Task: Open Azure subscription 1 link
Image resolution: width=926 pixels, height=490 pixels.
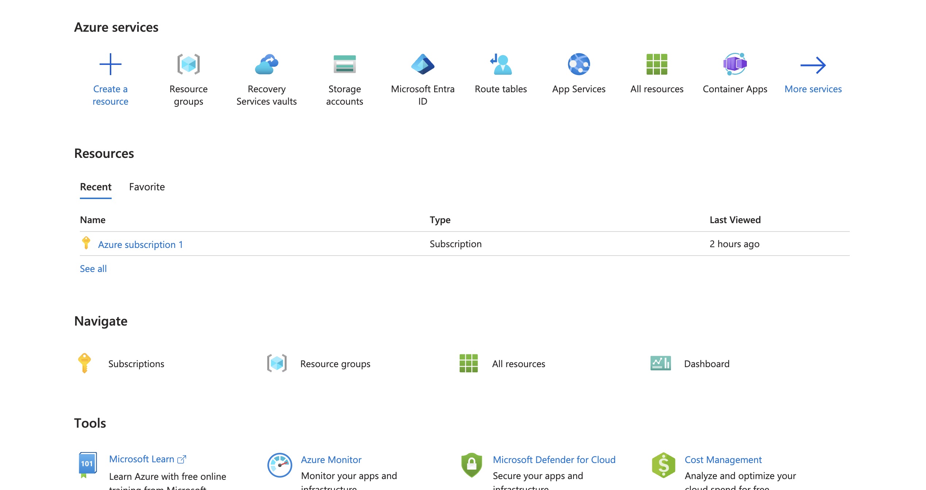Action: 140,244
